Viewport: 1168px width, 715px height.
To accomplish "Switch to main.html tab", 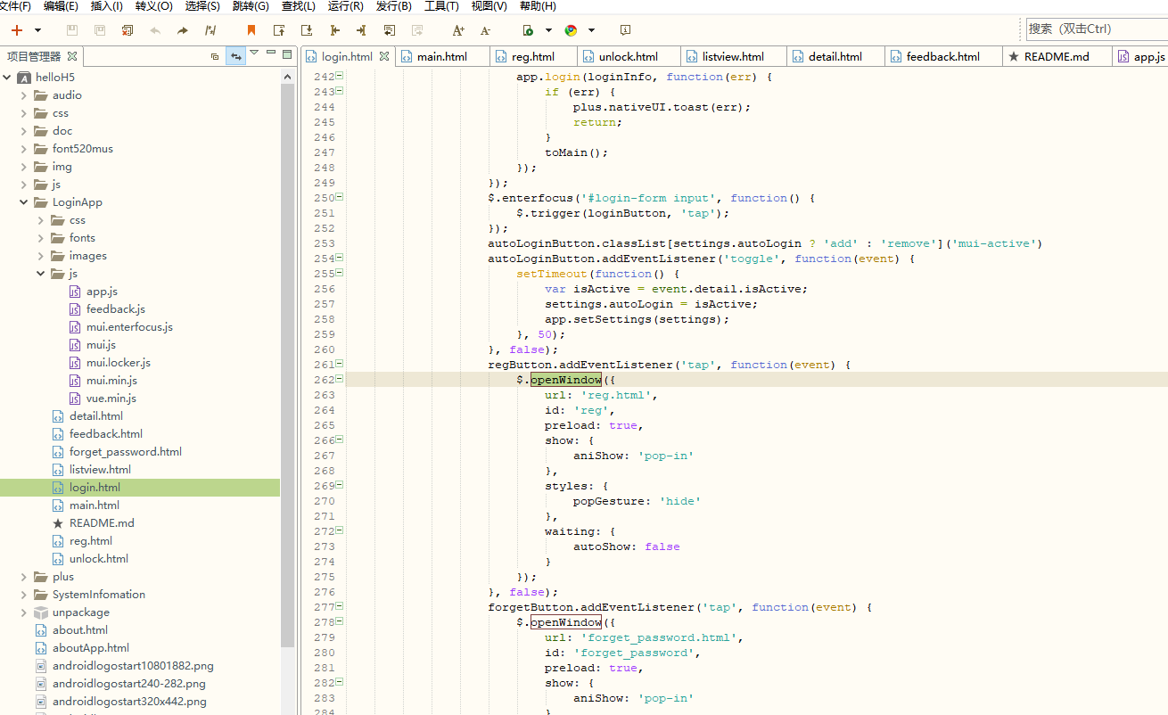I will tap(441, 56).
